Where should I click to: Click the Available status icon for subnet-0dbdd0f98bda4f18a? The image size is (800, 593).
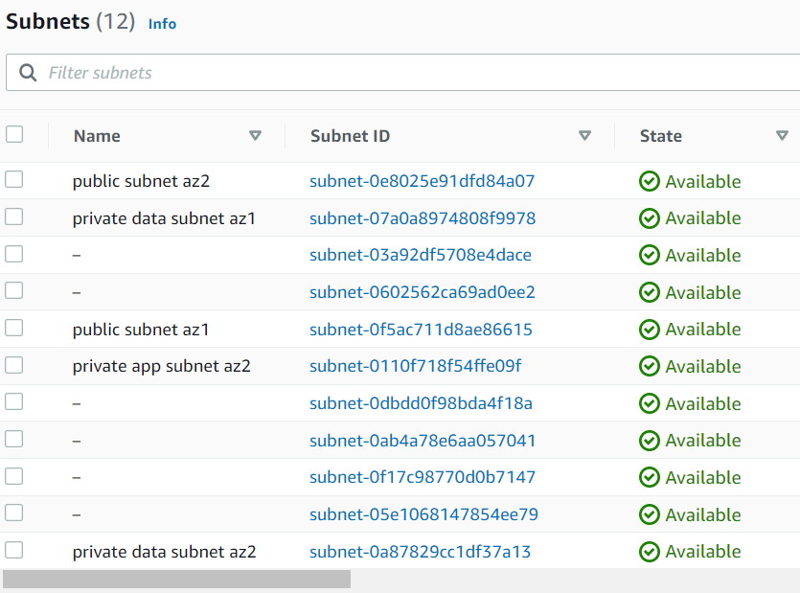click(650, 402)
